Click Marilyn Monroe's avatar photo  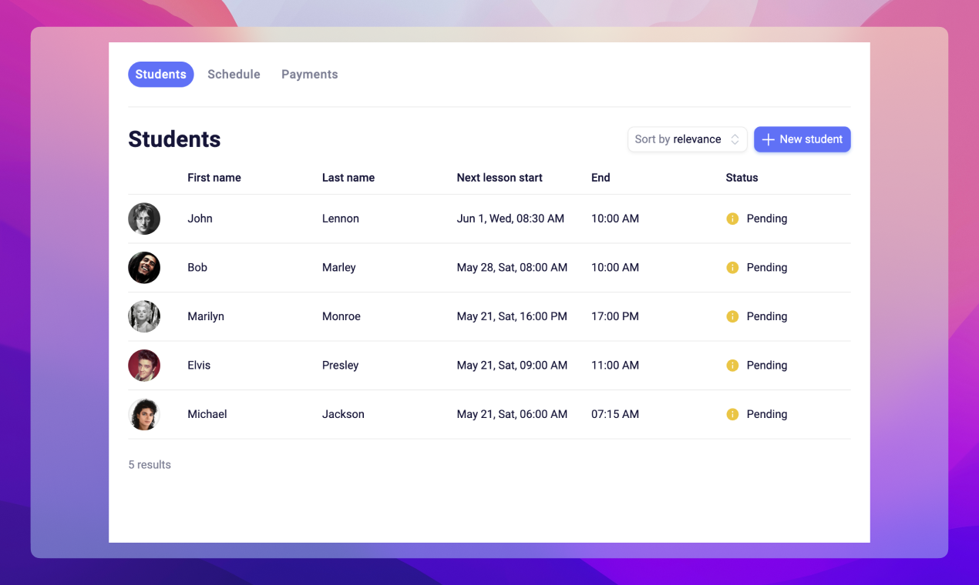[144, 316]
